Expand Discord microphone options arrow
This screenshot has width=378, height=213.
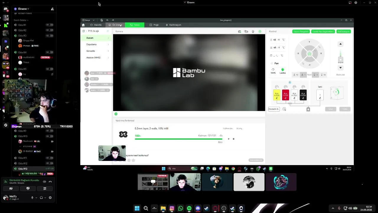36,198
